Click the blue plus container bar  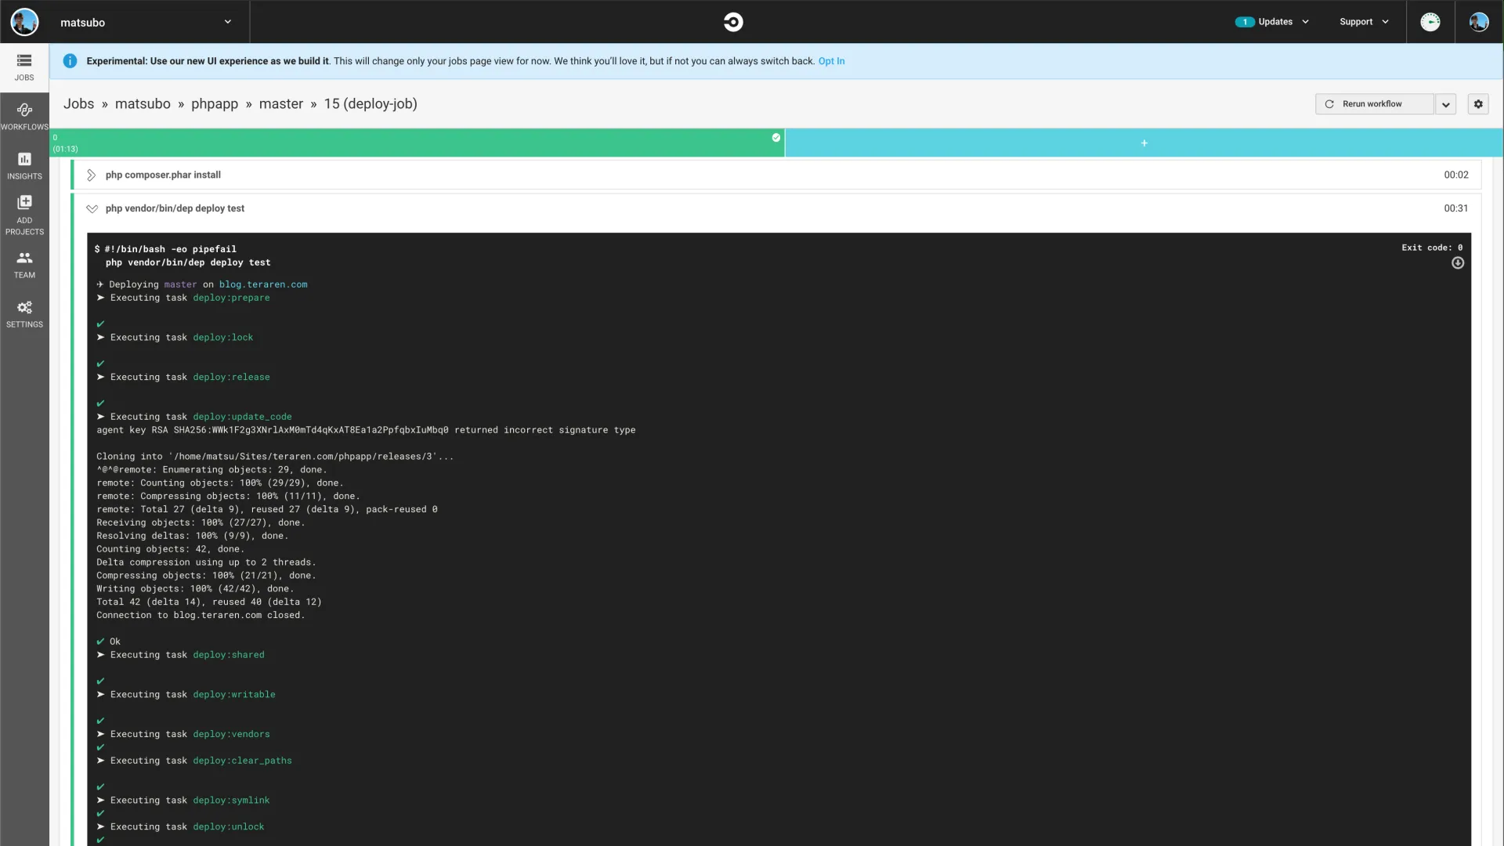click(x=1144, y=143)
